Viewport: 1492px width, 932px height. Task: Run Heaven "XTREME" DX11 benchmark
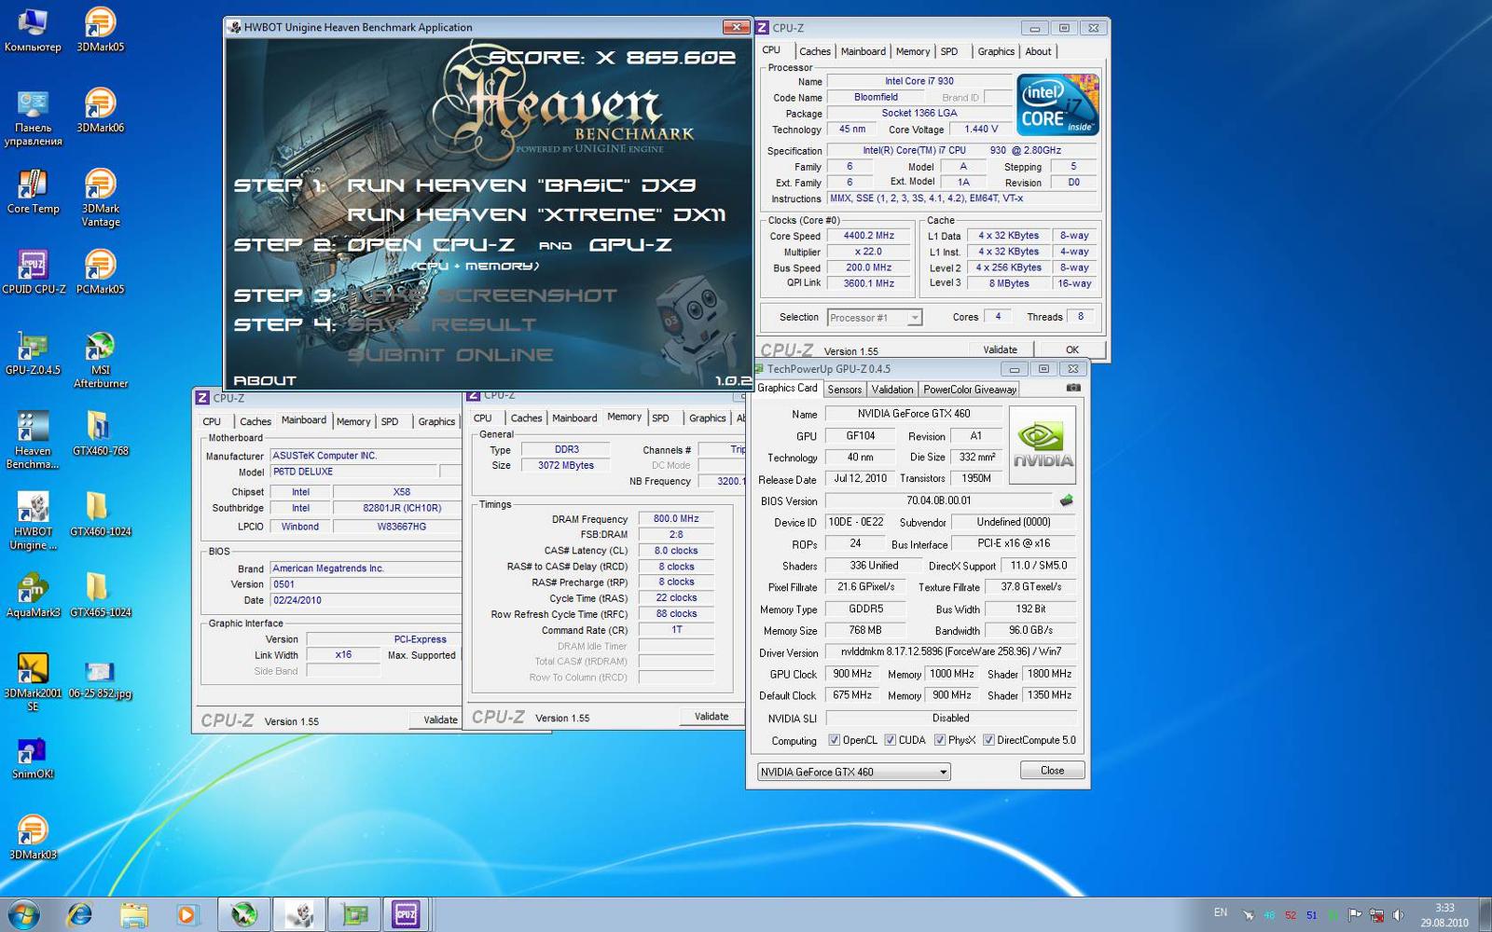coord(536,215)
